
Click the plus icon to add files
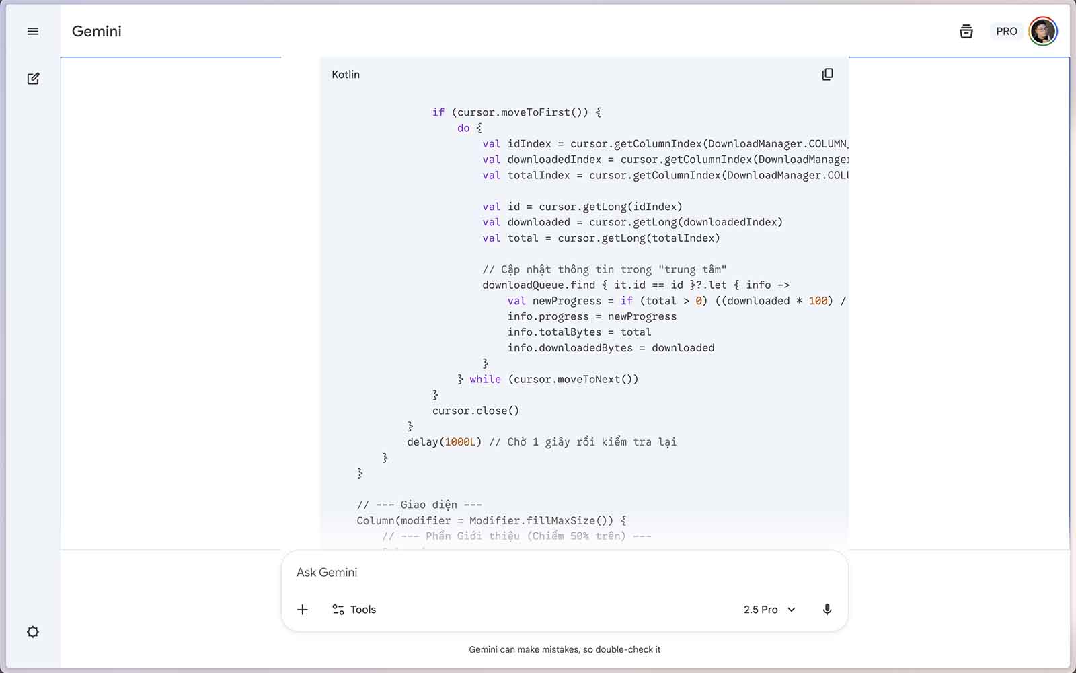point(303,610)
